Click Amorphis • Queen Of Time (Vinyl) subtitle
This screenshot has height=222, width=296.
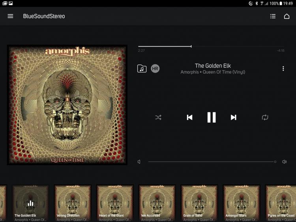pos(213,72)
